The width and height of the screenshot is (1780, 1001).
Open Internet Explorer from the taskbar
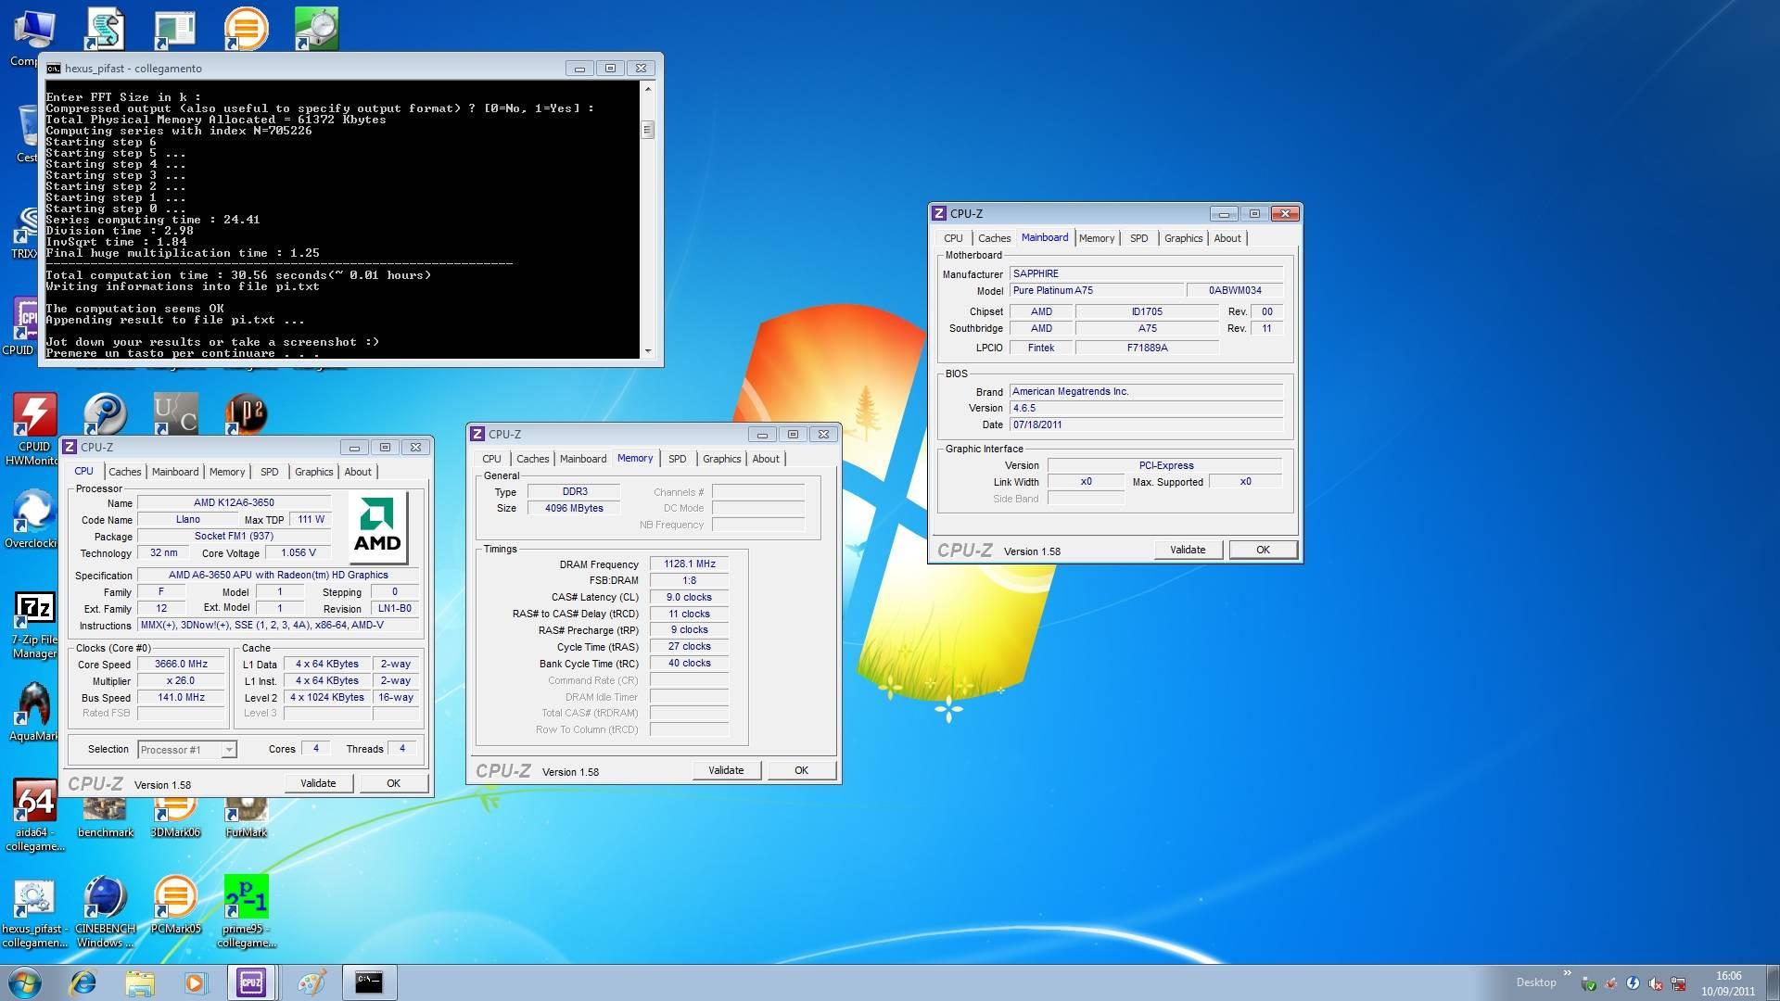click(83, 982)
